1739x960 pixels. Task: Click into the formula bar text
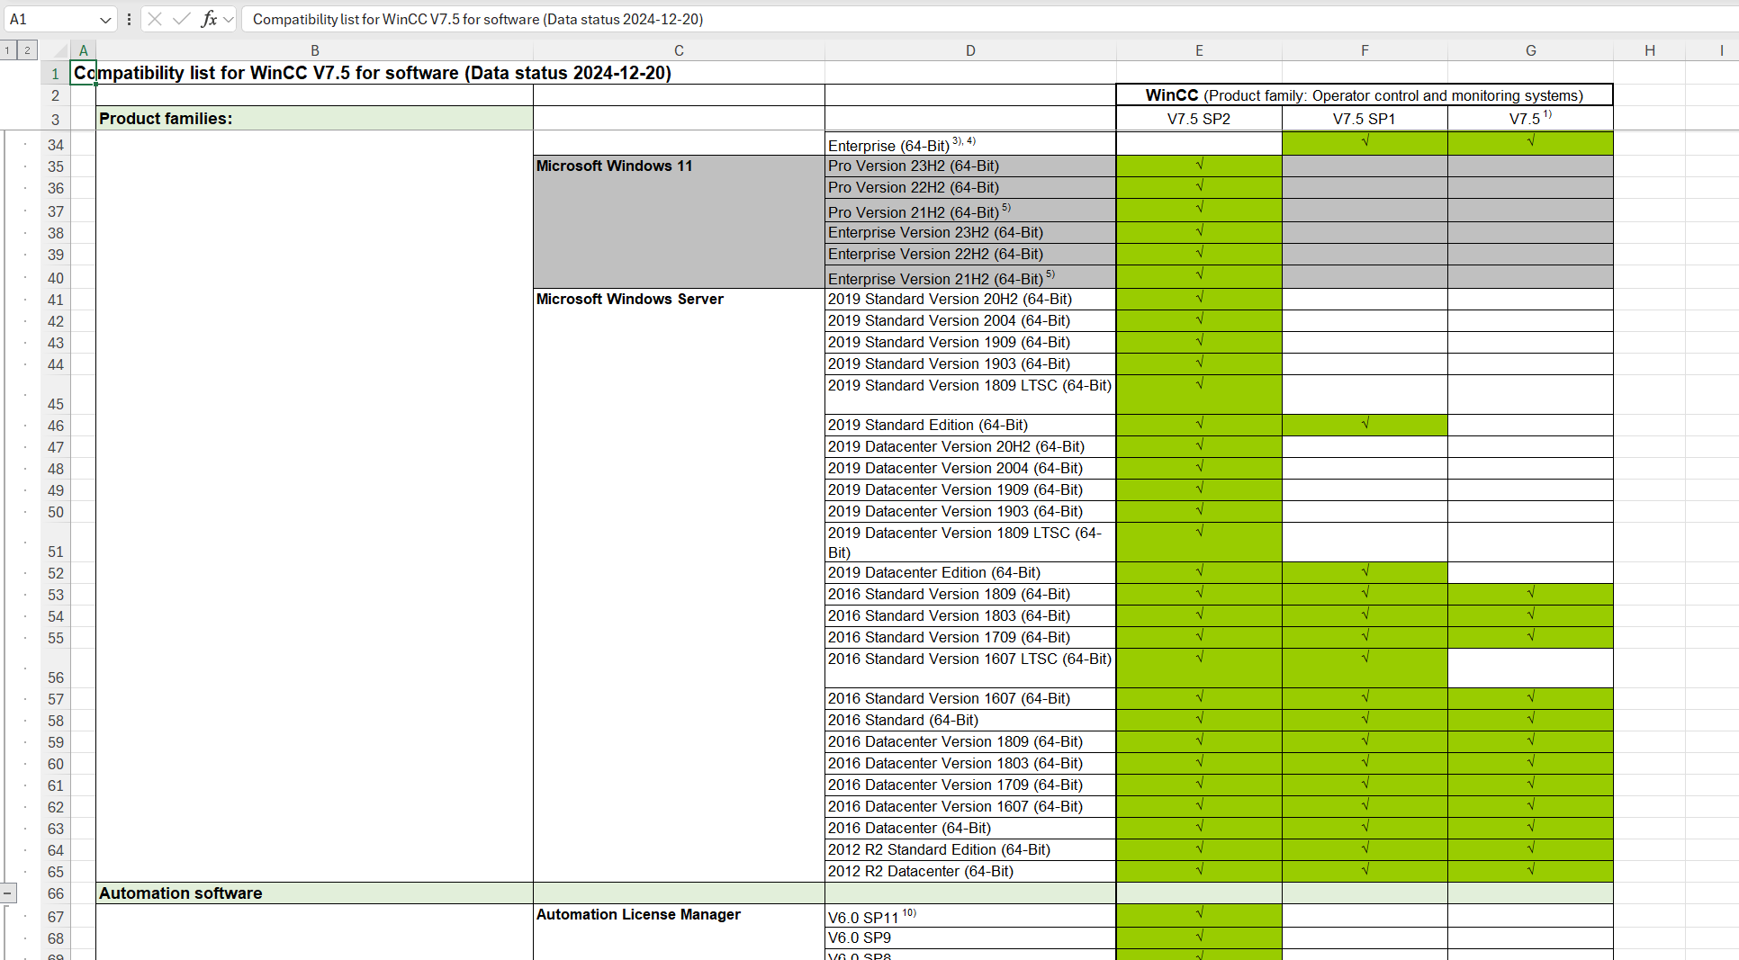(810, 19)
